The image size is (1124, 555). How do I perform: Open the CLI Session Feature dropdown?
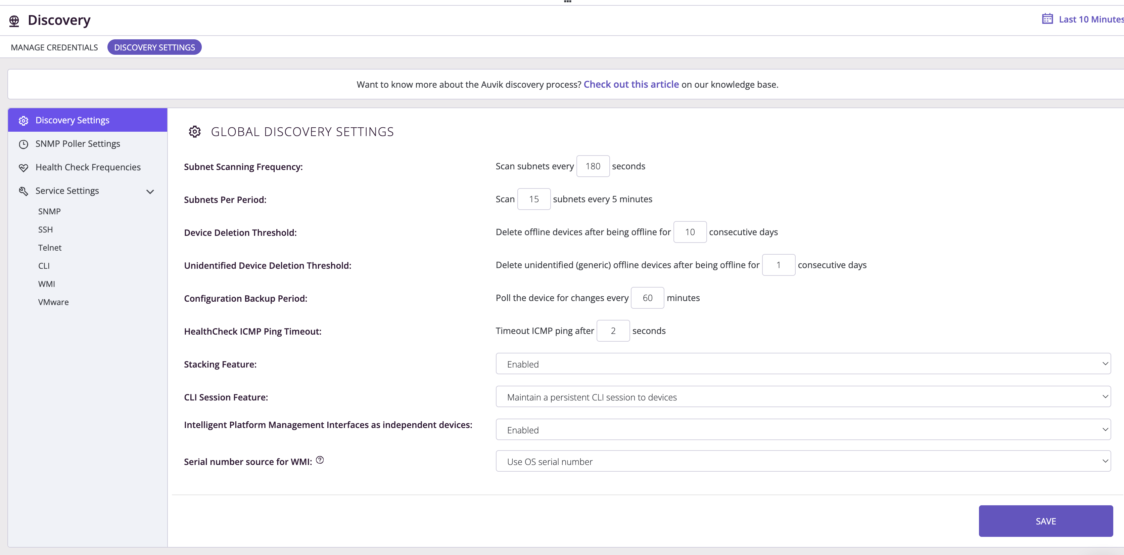[803, 397]
